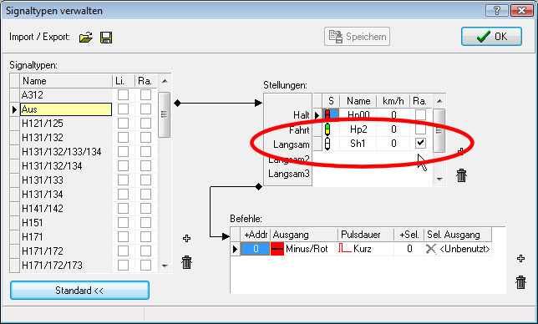Select signal type H171/172
Viewport: 538px width, 324px height.
66,251
